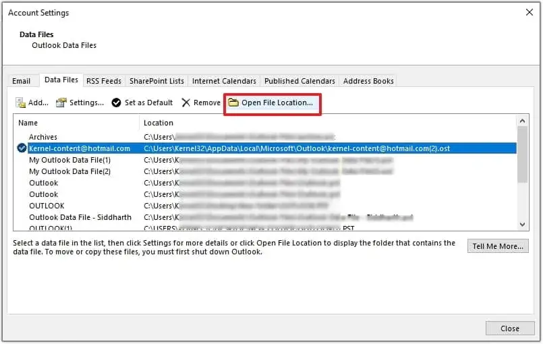
Task: Open the Internet Calendars tab
Action: point(224,81)
